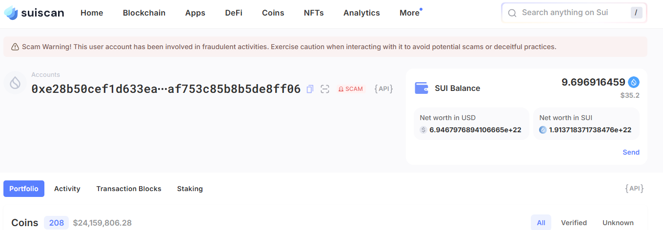Open the Portfolio API icon on right
This screenshot has width=663, height=230.
634,189
